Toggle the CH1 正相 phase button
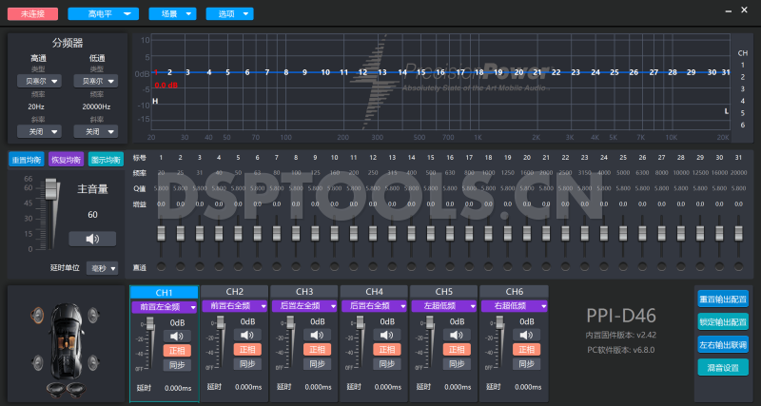 coord(176,350)
